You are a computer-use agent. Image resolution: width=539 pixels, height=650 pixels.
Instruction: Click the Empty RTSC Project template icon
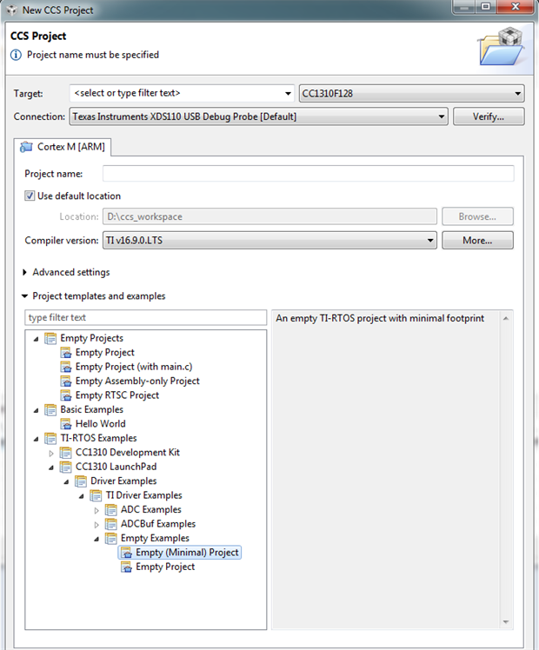click(65, 395)
